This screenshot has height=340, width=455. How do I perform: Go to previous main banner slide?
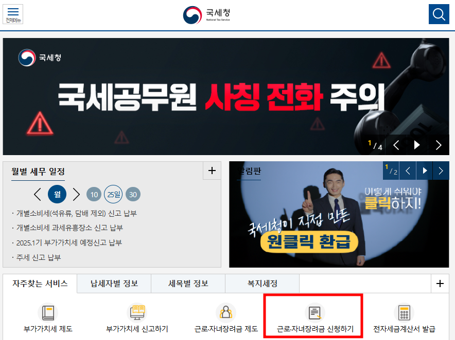(x=396, y=145)
